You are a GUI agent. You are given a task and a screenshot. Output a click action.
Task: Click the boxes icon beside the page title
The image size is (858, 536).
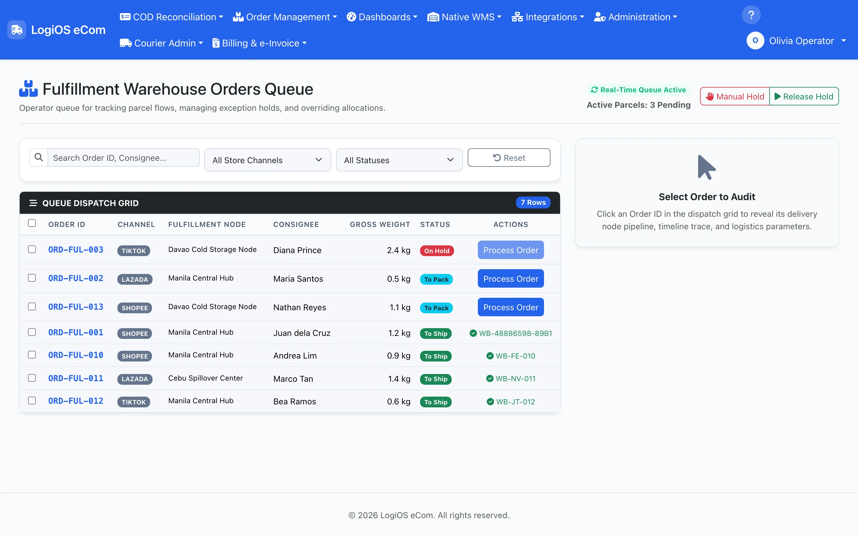point(28,89)
